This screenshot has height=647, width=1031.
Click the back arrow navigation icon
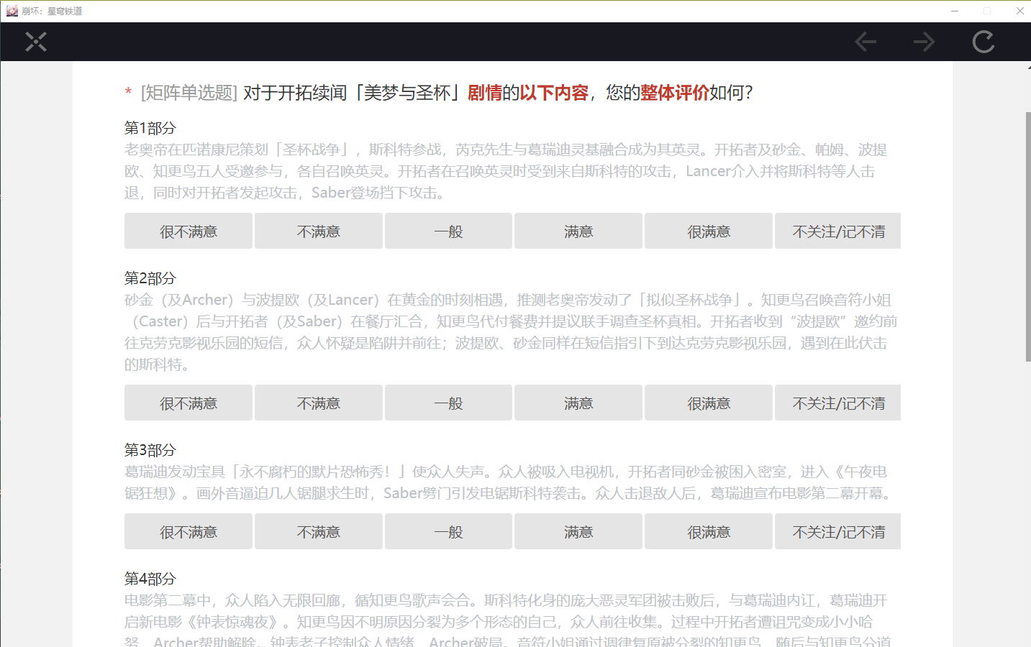[x=866, y=42]
